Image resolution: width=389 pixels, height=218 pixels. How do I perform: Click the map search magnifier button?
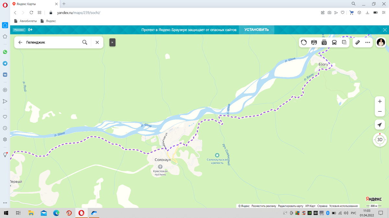pyautogui.click(x=85, y=42)
